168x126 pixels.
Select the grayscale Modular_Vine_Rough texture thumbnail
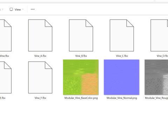pos(156,77)
